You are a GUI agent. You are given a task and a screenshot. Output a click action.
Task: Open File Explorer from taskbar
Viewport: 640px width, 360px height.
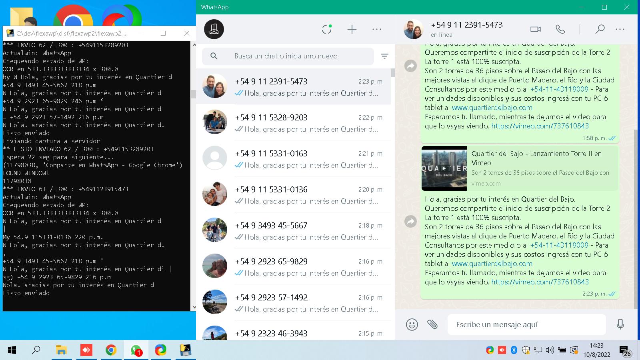61,350
